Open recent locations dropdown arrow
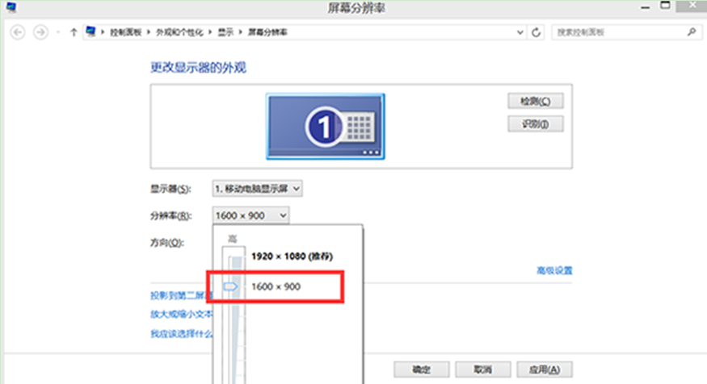 58,32
